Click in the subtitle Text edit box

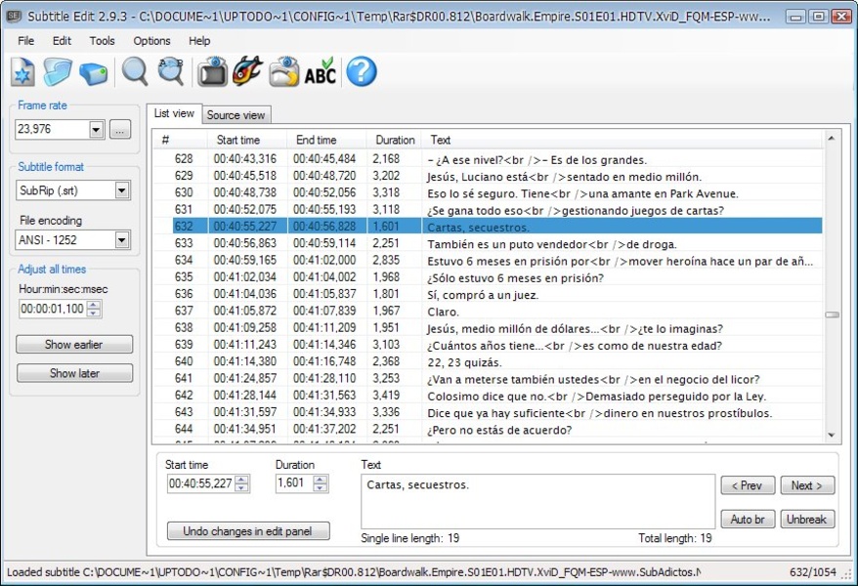tap(537, 501)
